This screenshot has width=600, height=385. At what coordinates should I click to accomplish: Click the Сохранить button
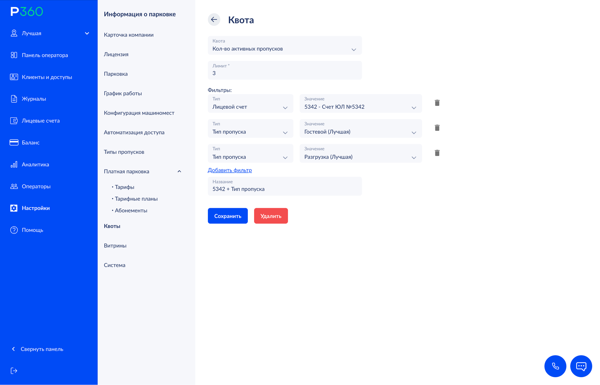point(228,216)
